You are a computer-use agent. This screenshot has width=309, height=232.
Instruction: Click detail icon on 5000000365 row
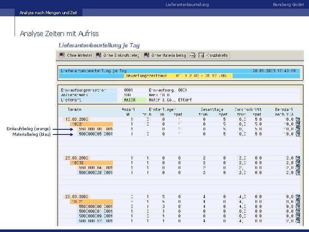[x=298, y=134]
